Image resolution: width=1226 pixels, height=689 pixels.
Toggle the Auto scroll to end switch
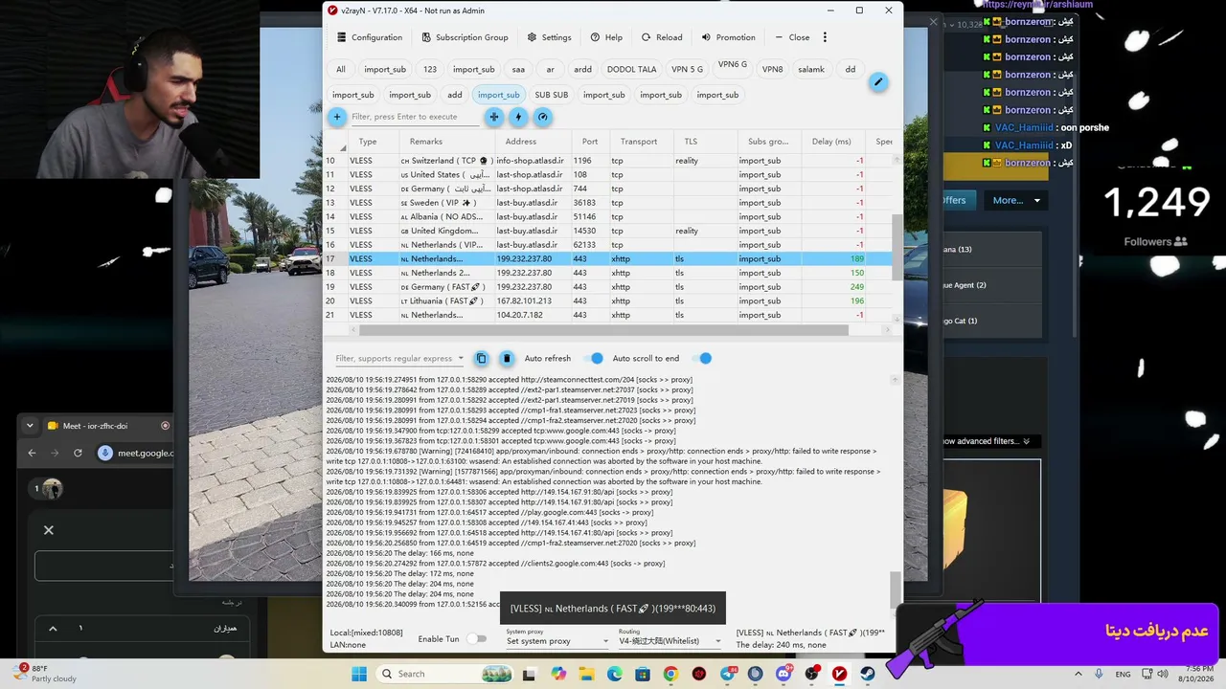tap(705, 358)
